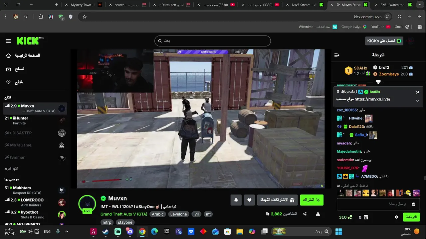
Task: Collapse the chat panel with arrow icon
Action: pos(337,55)
